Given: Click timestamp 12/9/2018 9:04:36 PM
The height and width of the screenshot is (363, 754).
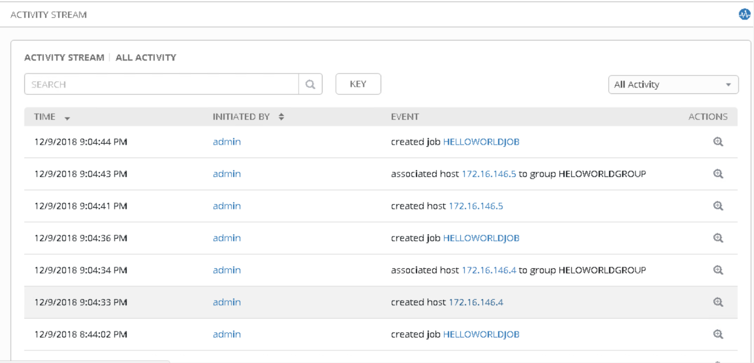Looking at the screenshot, I should coord(81,238).
